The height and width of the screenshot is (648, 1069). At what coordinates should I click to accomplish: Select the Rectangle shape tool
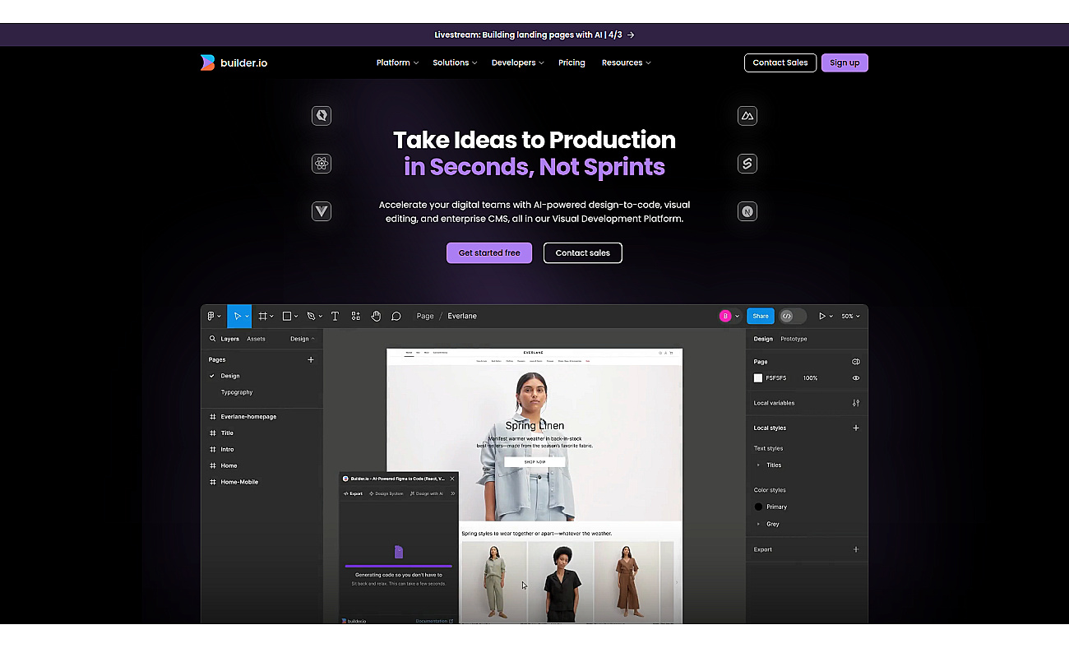click(x=287, y=316)
